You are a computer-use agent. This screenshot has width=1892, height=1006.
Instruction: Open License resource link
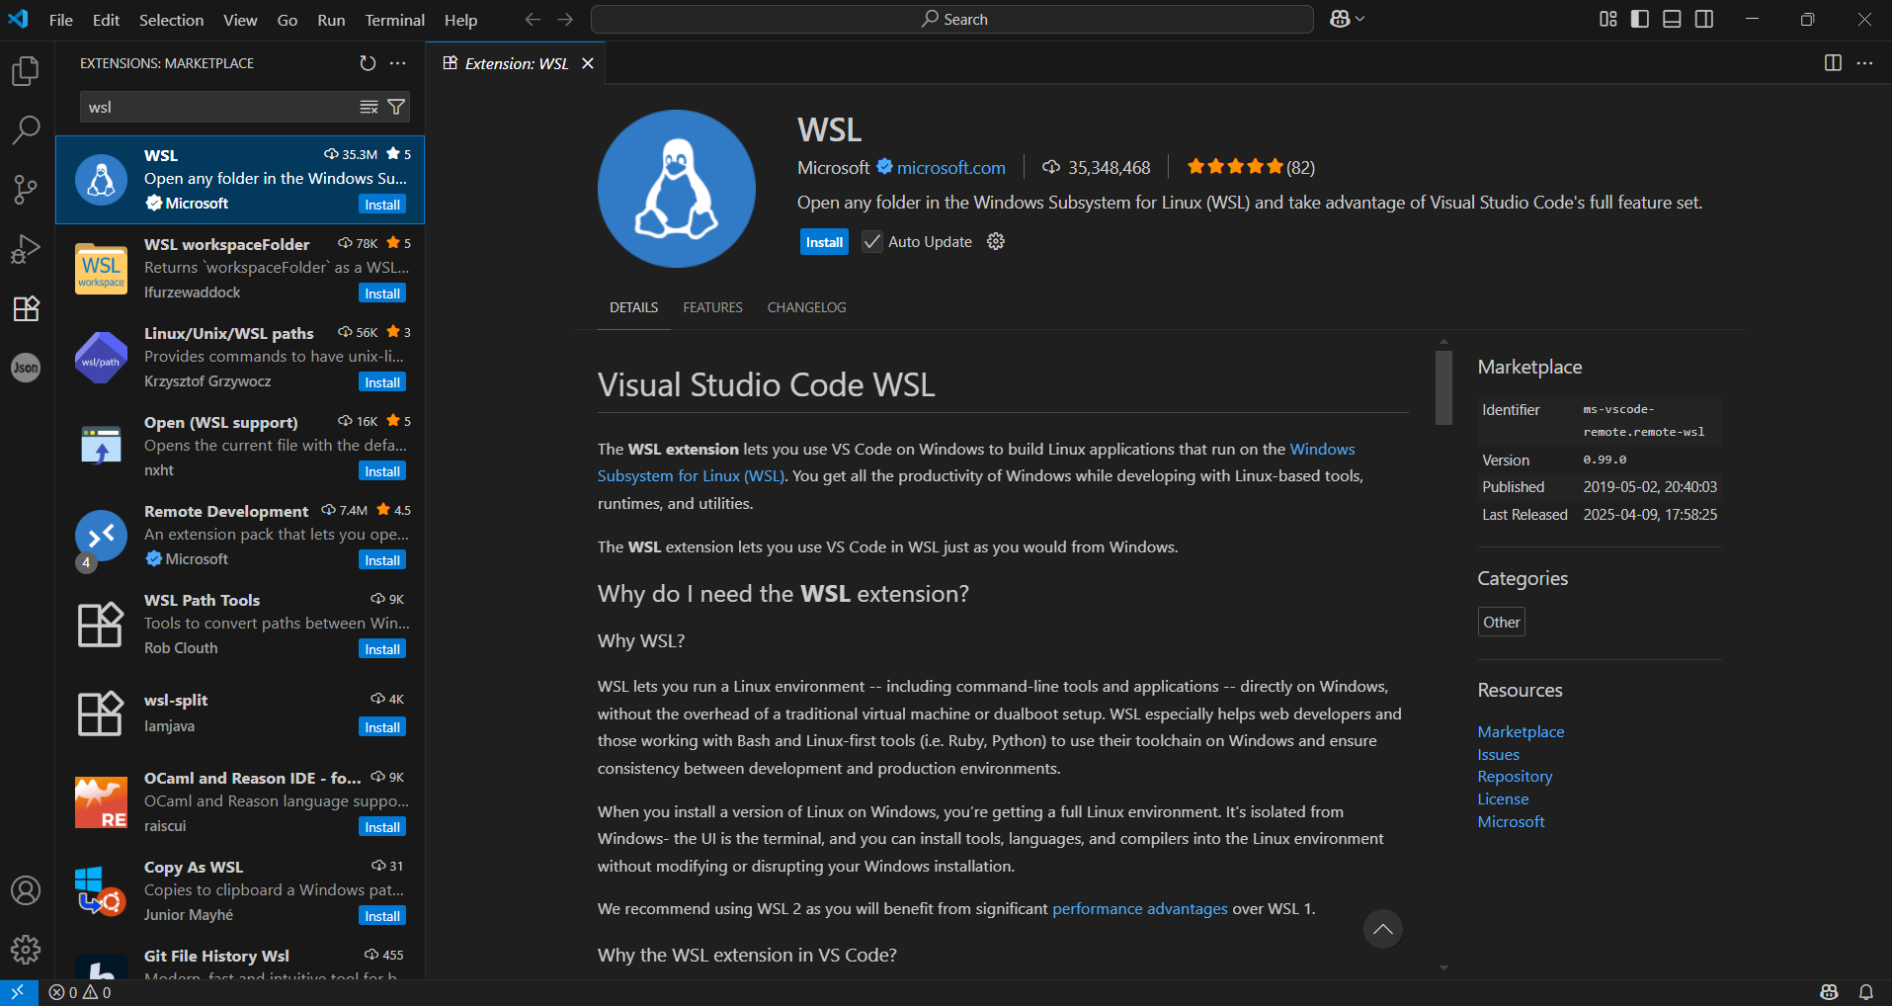tap(1503, 799)
